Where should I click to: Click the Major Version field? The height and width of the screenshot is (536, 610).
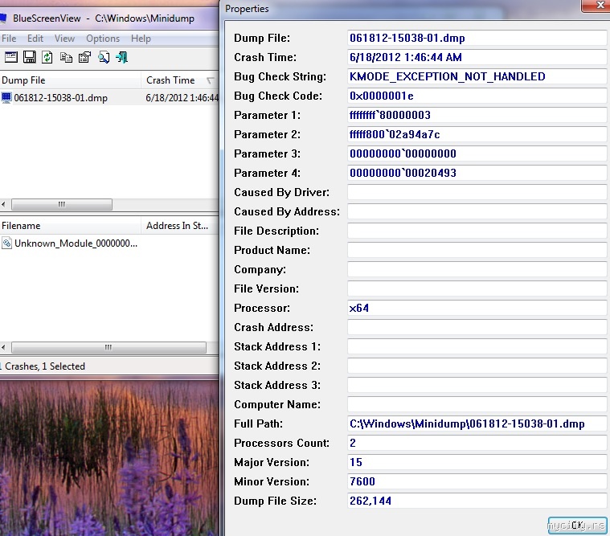click(477, 462)
